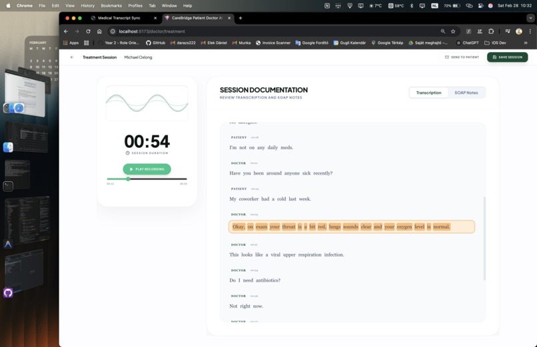Screen dimensions: 537x347
Task: Open the Munka Gmail bookmark
Action: click(x=241, y=43)
